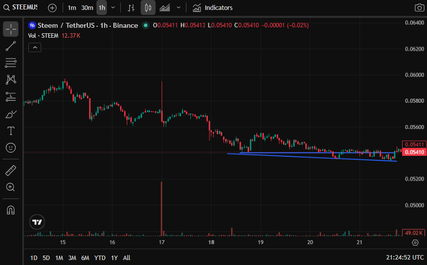This screenshot has height=265, width=427.
Task: Activate the Zoom In tool
Action: tap(10, 187)
